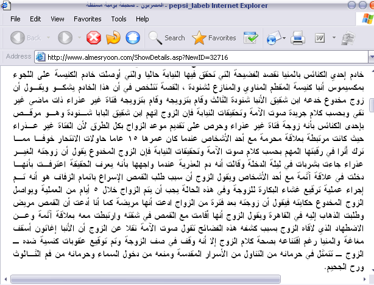374x285 pixels.
Task: Click the horizontal scrollbar left arrow
Action: pyautogui.click(x=5, y=280)
